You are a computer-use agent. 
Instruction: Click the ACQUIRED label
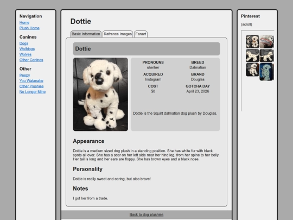pos(153,74)
